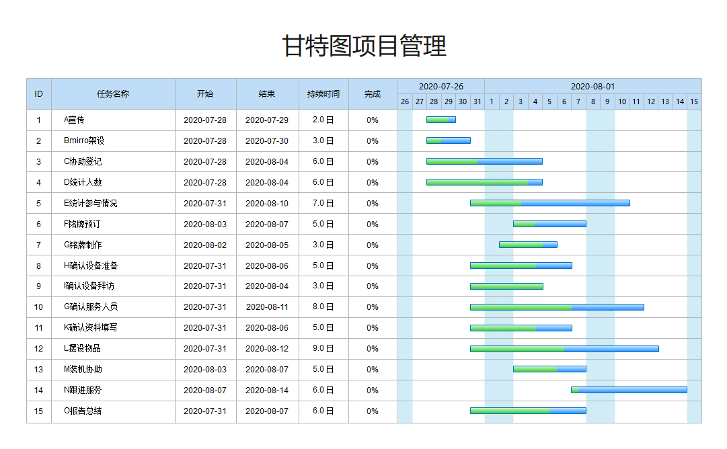Click the 持续时间 column header

point(323,94)
